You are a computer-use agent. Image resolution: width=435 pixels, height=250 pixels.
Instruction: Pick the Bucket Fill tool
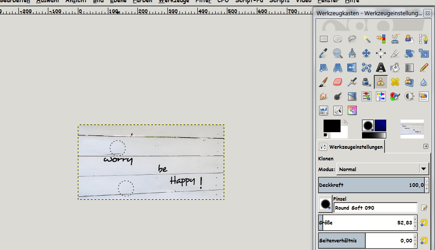(395, 68)
